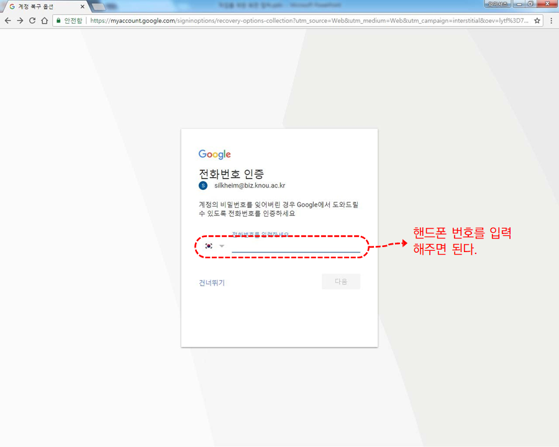
Task: Open the Chrome three-dot menu
Action: tap(551, 20)
